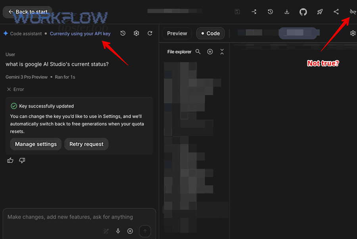The width and height of the screenshot is (357, 239).
Task: Open the editor settings gear on right
Action: coord(353,33)
